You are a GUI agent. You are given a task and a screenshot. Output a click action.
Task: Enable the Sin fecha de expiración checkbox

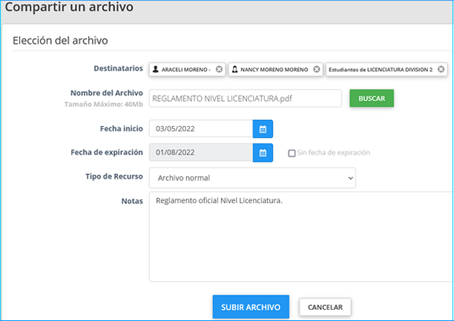point(292,153)
